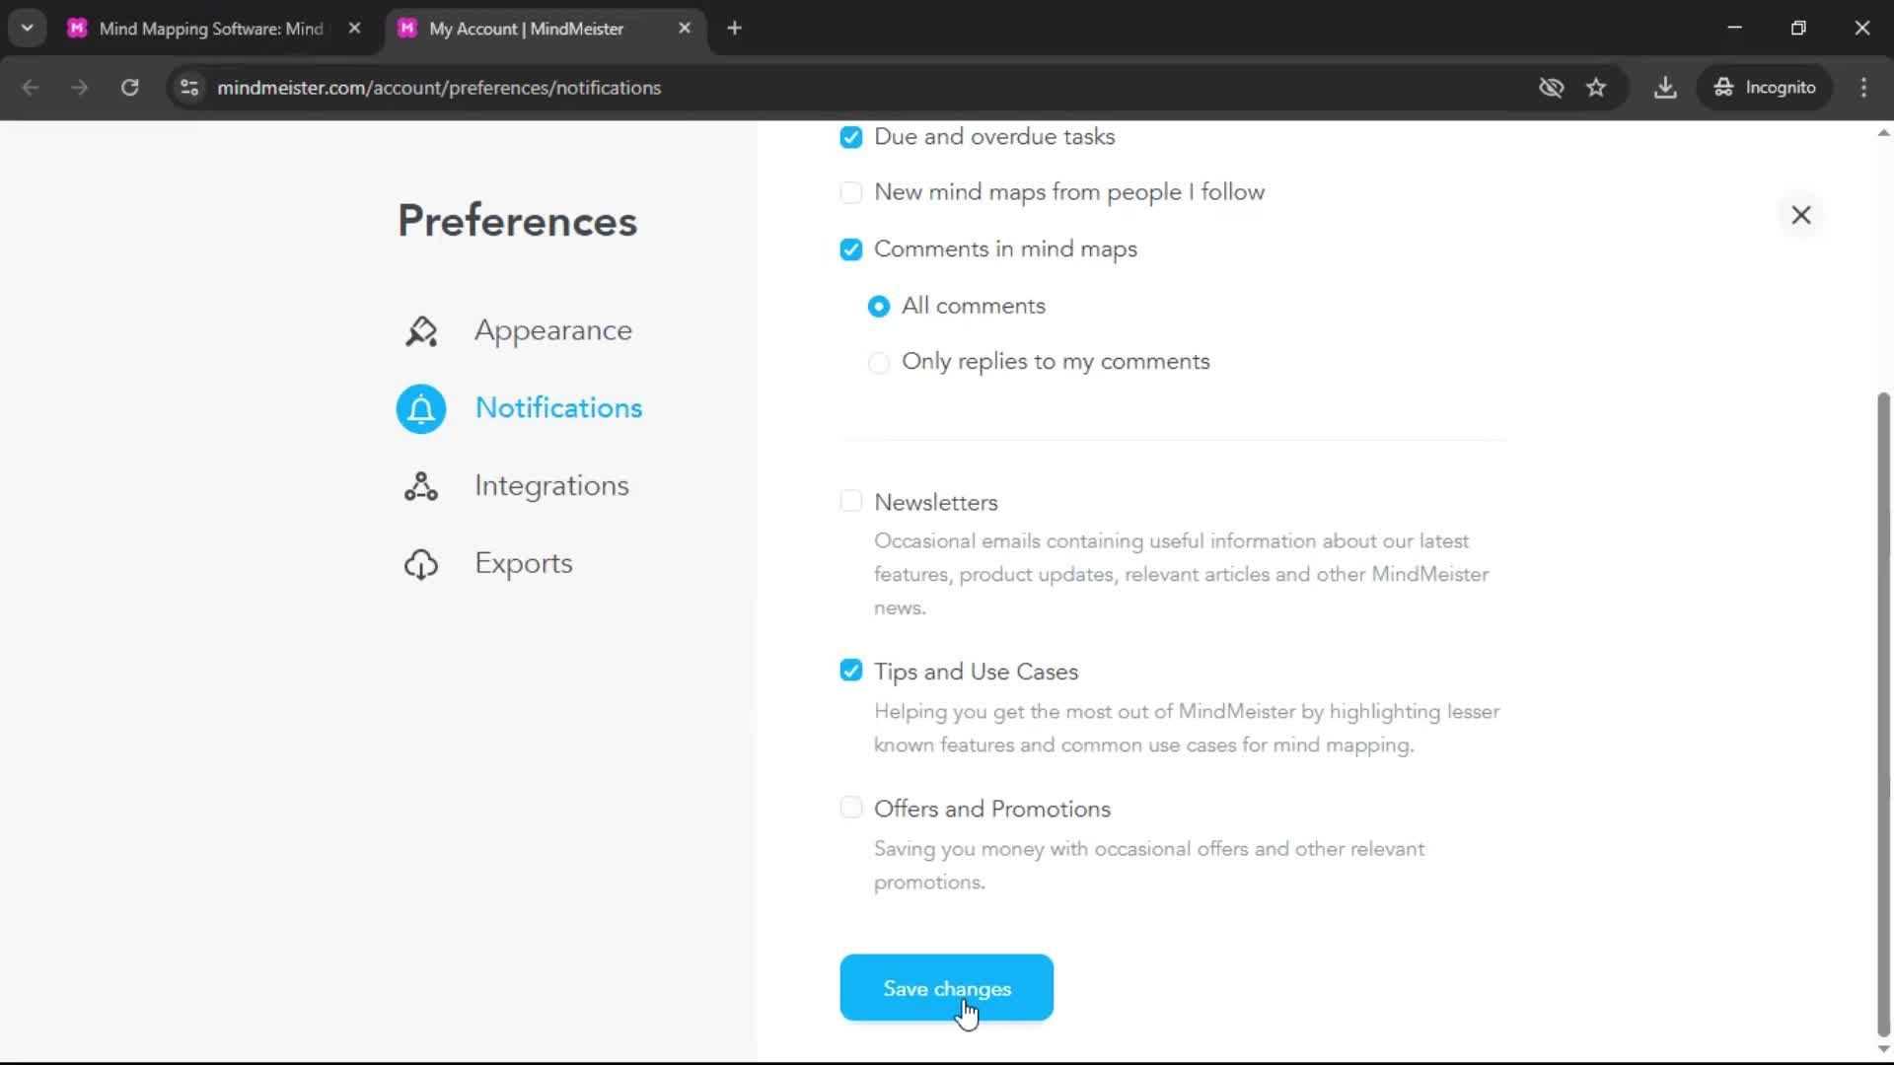Image resolution: width=1894 pixels, height=1065 pixels.
Task: Open the site information control in the address bar
Action: pyautogui.click(x=189, y=88)
